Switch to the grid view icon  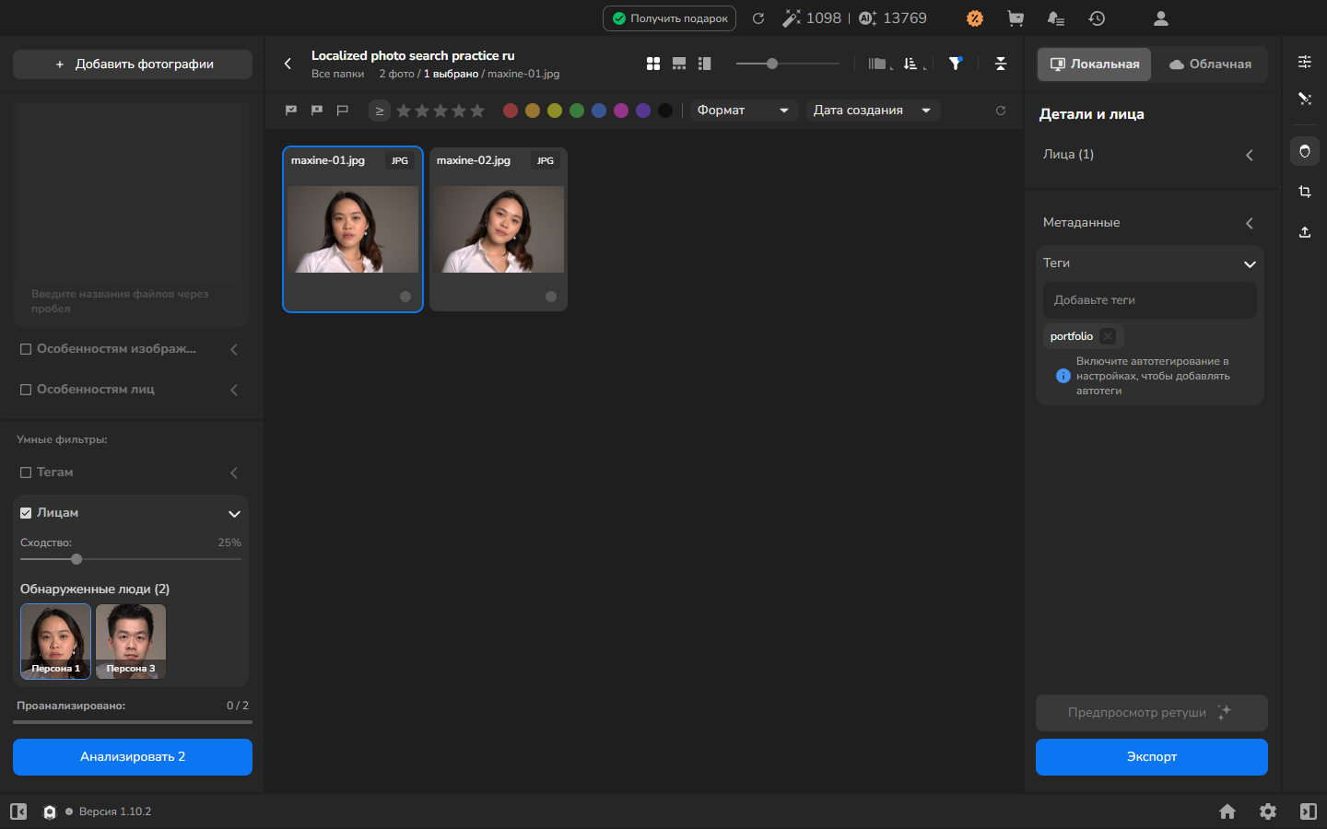(653, 64)
